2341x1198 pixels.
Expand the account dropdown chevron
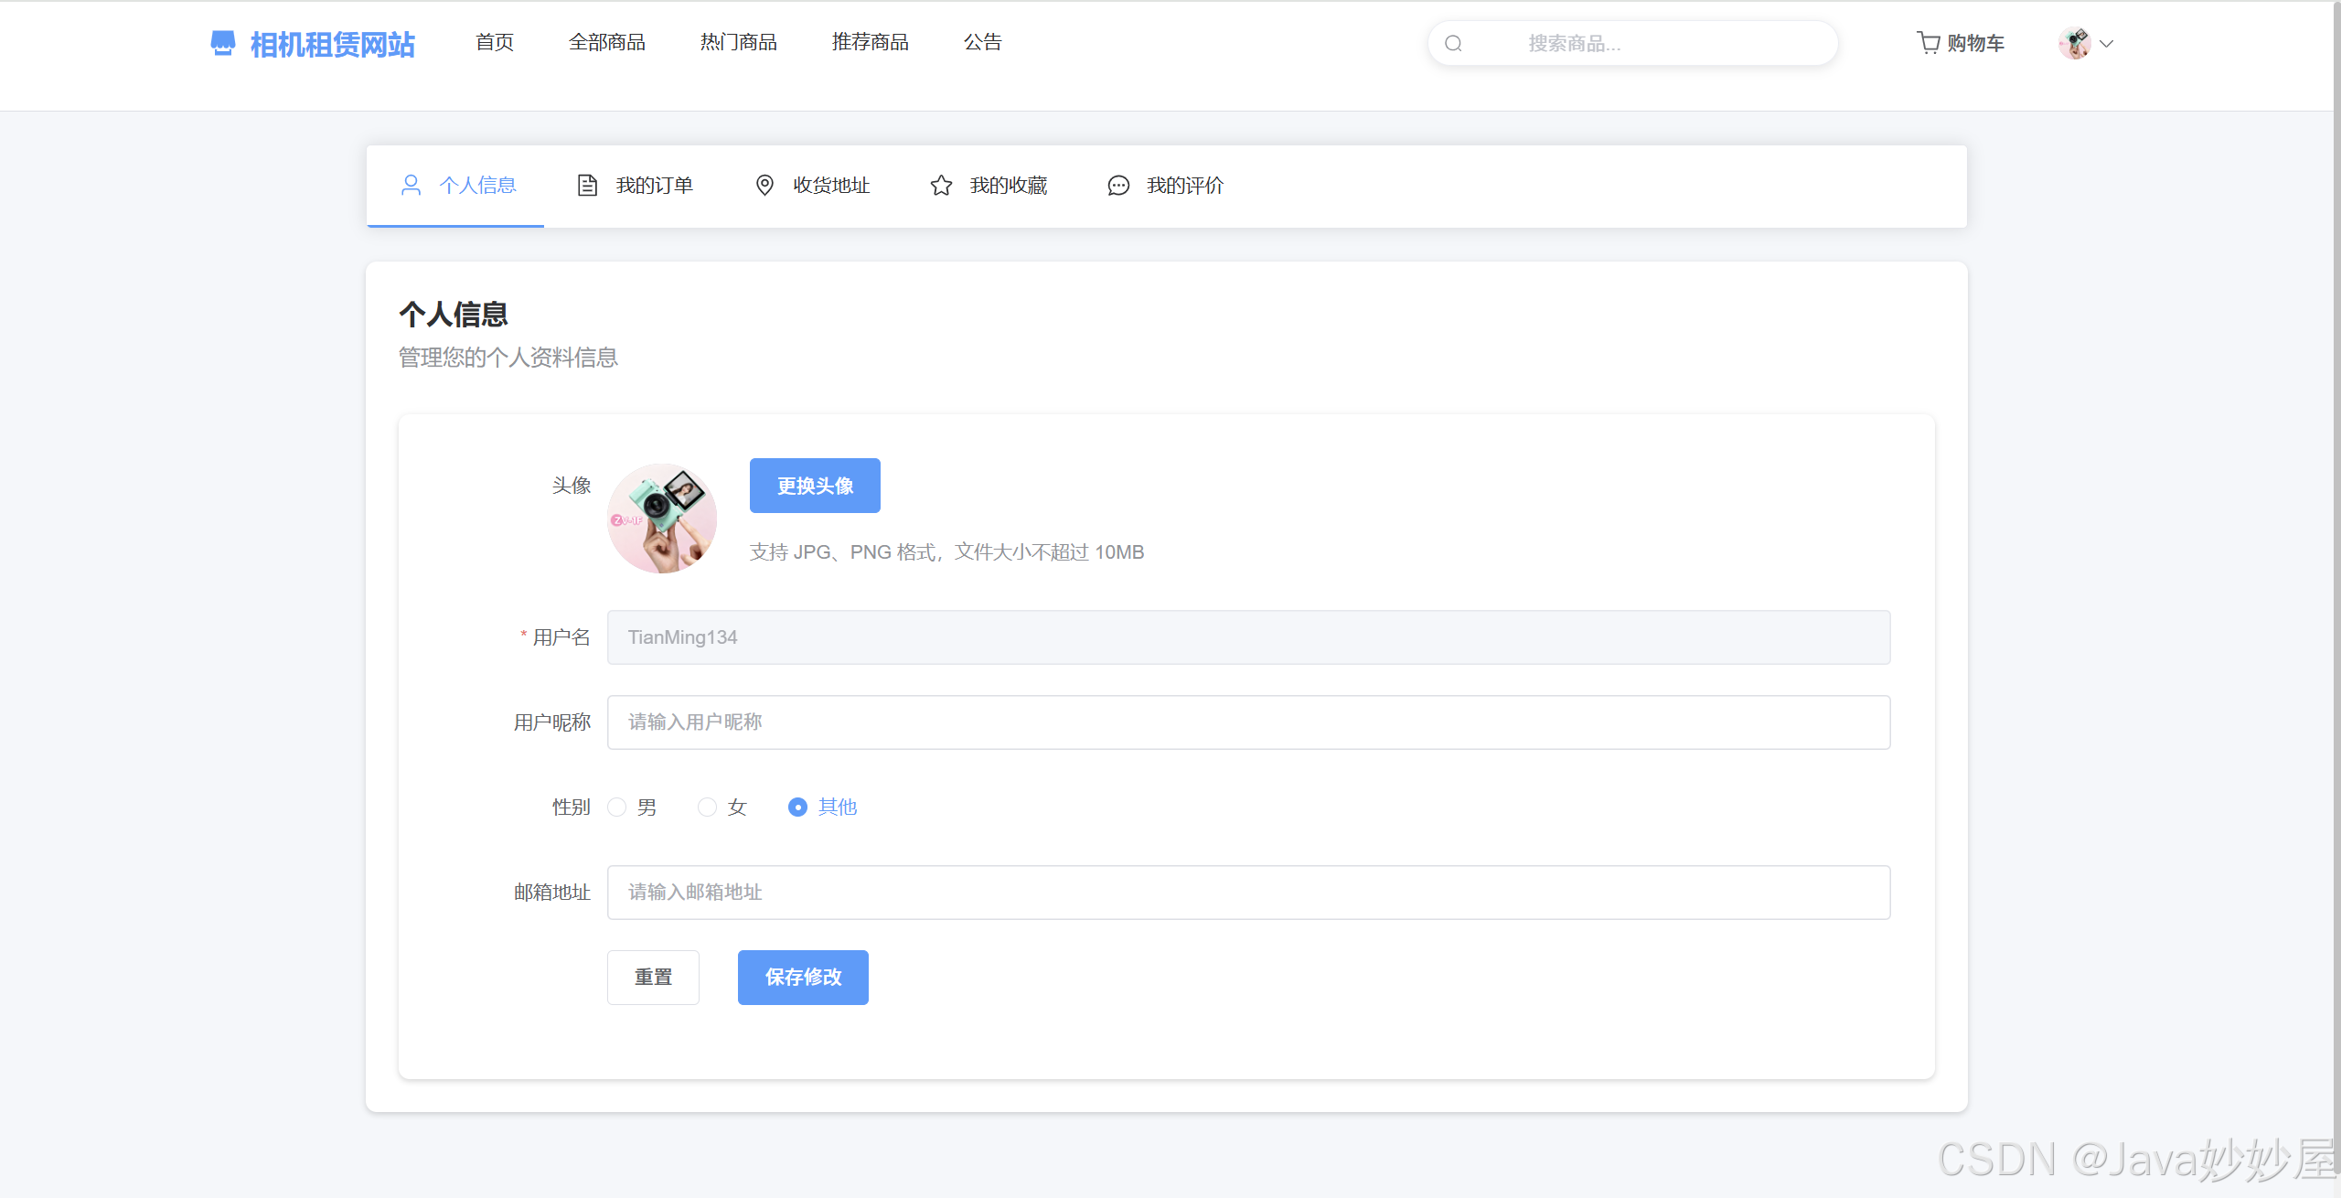(2106, 43)
